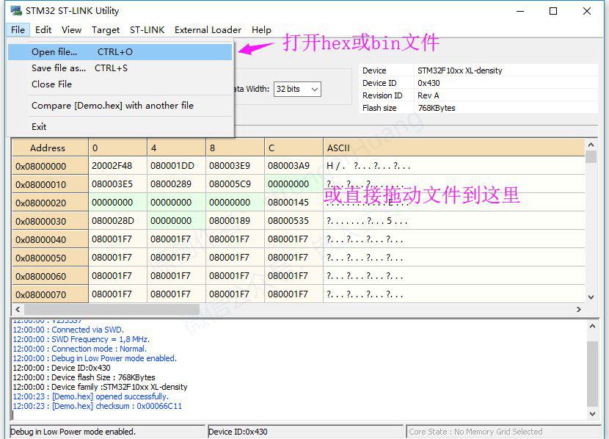Click memory cell 080003E5

[117, 184]
